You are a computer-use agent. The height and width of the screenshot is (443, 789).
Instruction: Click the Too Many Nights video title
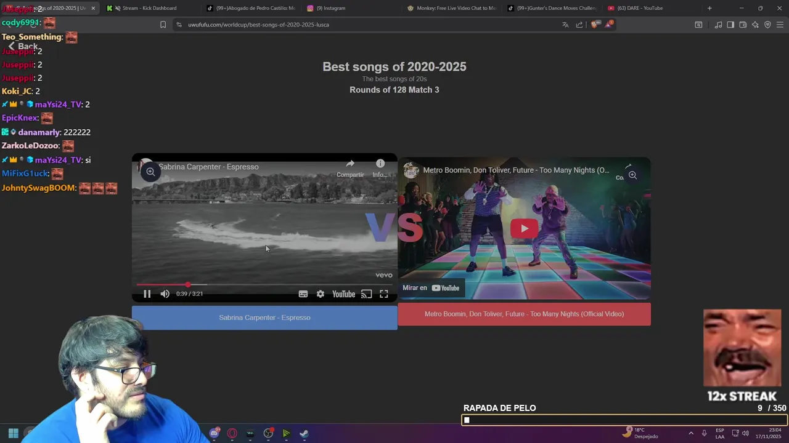click(517, 170)
